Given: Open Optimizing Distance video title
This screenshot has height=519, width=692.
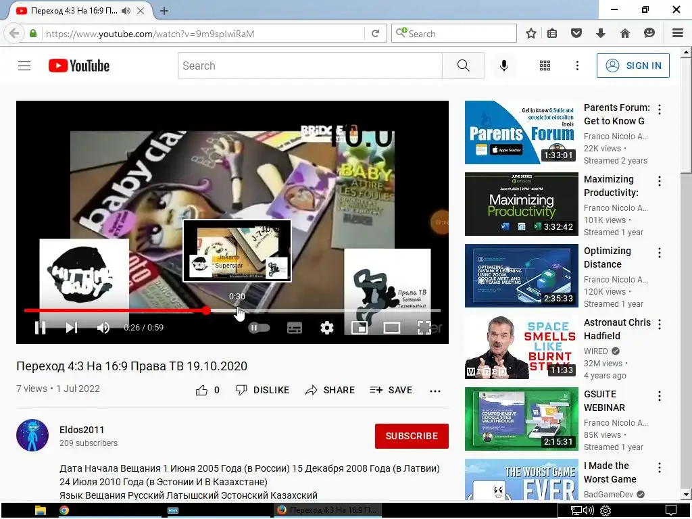Looking at the screenshot, I should [x=608, y=257].
